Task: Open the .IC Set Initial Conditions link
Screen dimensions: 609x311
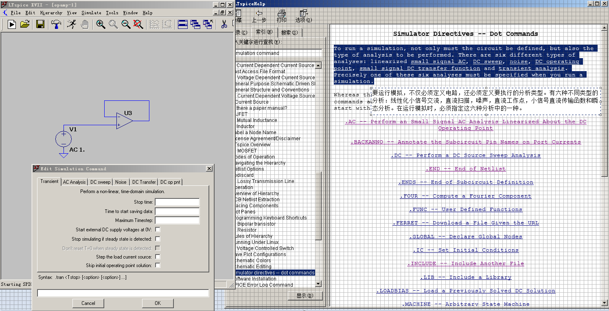Action: click(x=466, y=250)
